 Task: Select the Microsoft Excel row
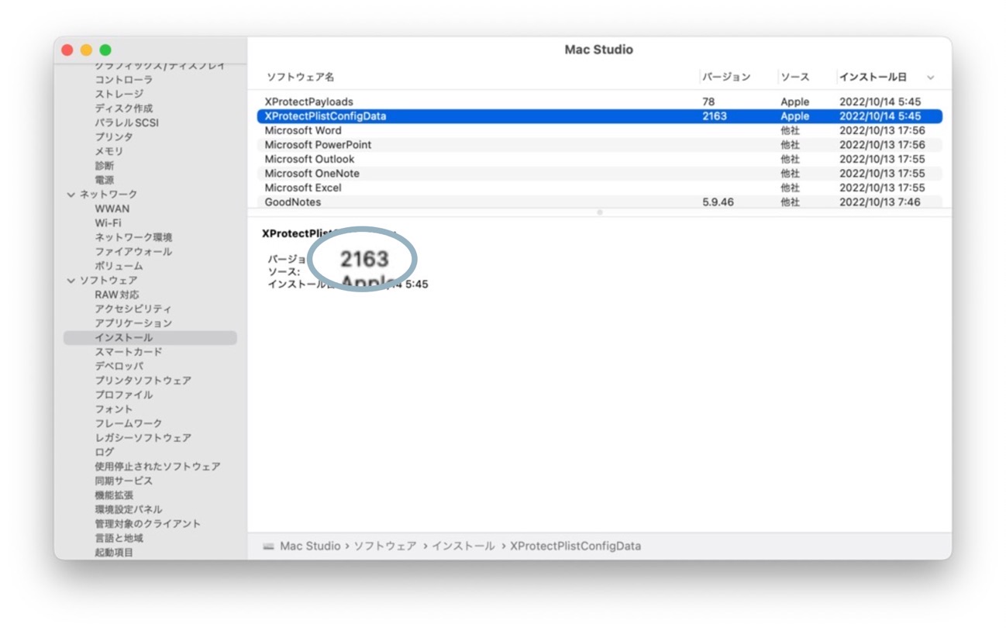point(599,188)
